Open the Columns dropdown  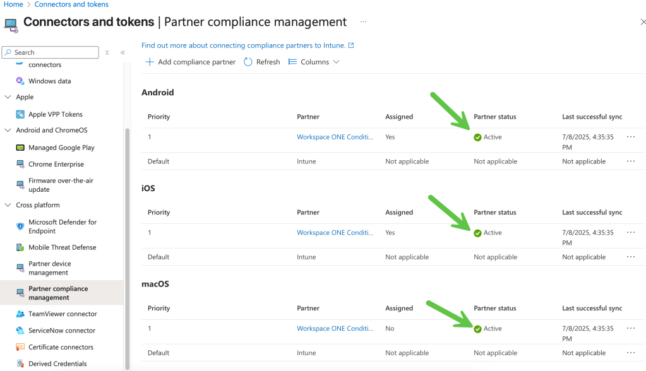tap(314, 62)
